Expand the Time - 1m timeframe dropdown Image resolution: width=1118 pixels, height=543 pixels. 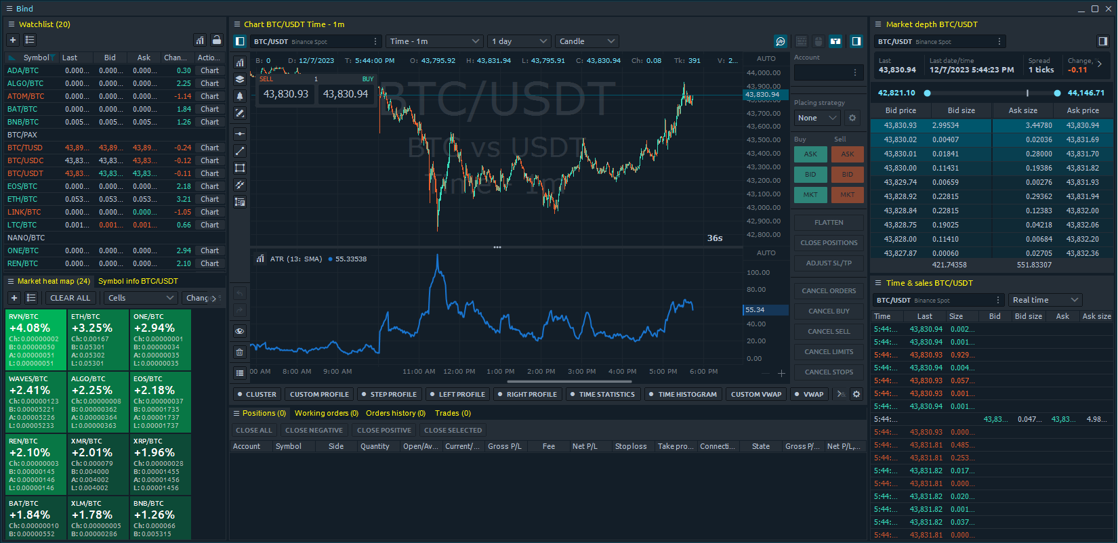(x=434, y=41)
